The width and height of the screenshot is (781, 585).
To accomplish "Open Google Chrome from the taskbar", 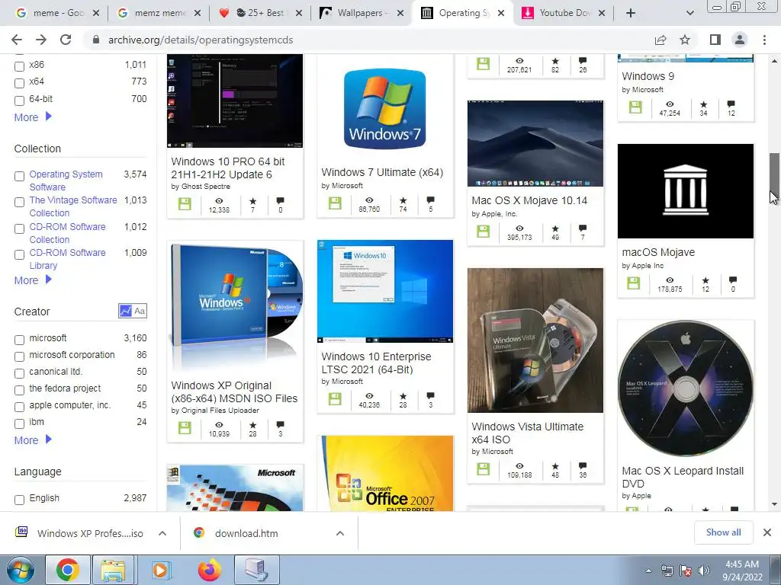I will (x=68, y=570).
